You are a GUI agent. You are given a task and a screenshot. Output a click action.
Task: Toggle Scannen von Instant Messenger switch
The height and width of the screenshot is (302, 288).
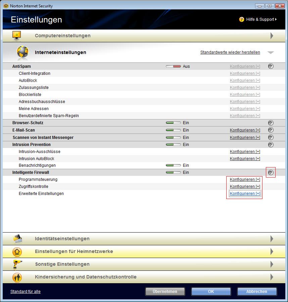[173, 137]
